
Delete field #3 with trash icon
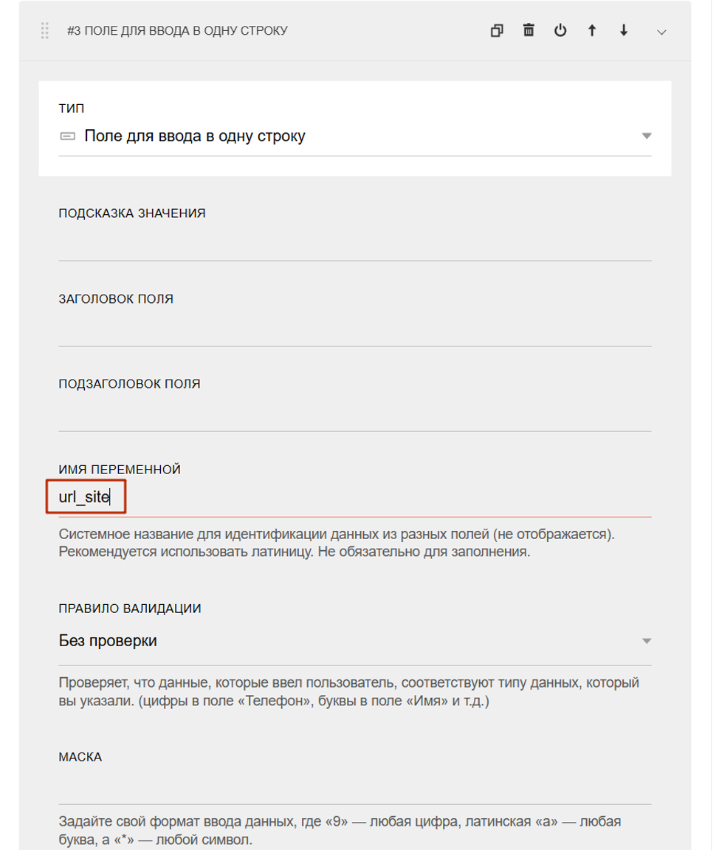pyautogui.click(x=529, y=30)
